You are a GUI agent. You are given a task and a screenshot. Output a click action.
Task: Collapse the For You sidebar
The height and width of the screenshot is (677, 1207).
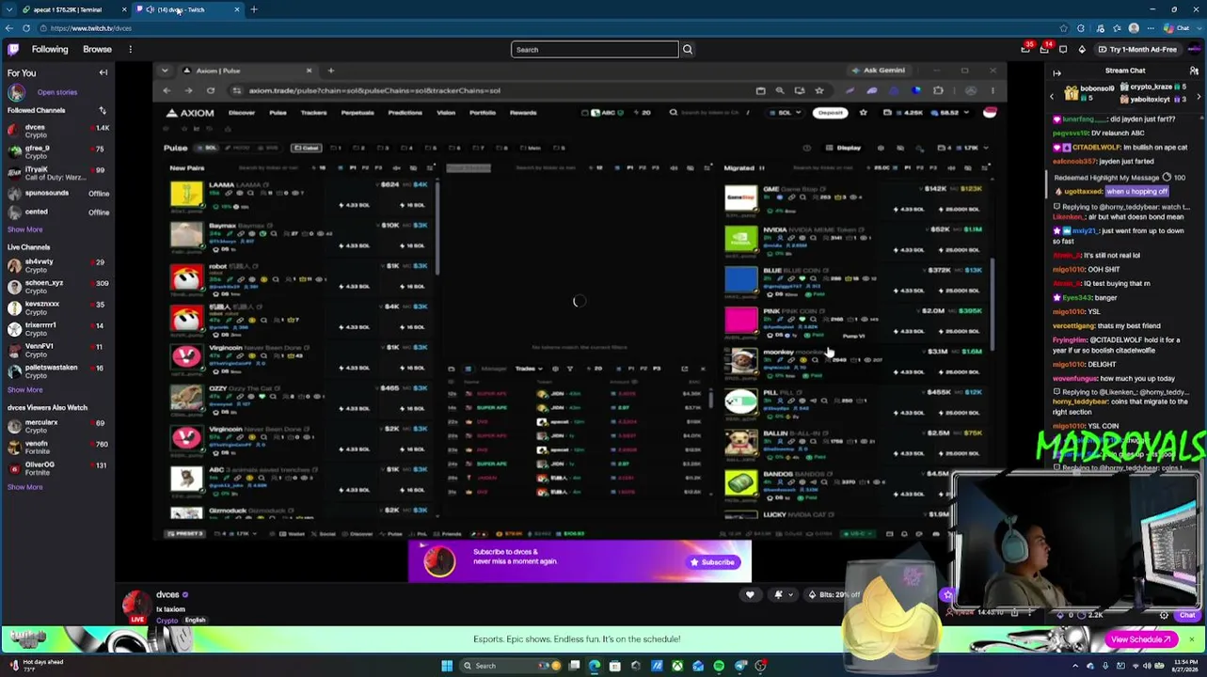(x=103, y=72)
